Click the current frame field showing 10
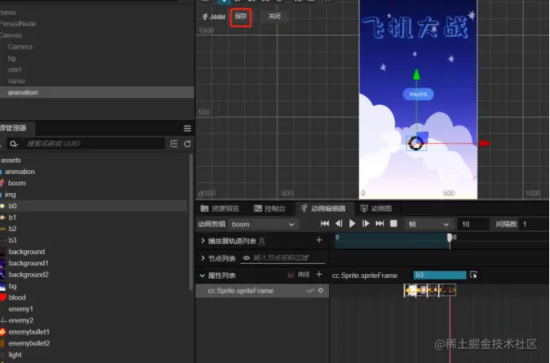The width and height of the screenshot is (550, 363). 473,224
